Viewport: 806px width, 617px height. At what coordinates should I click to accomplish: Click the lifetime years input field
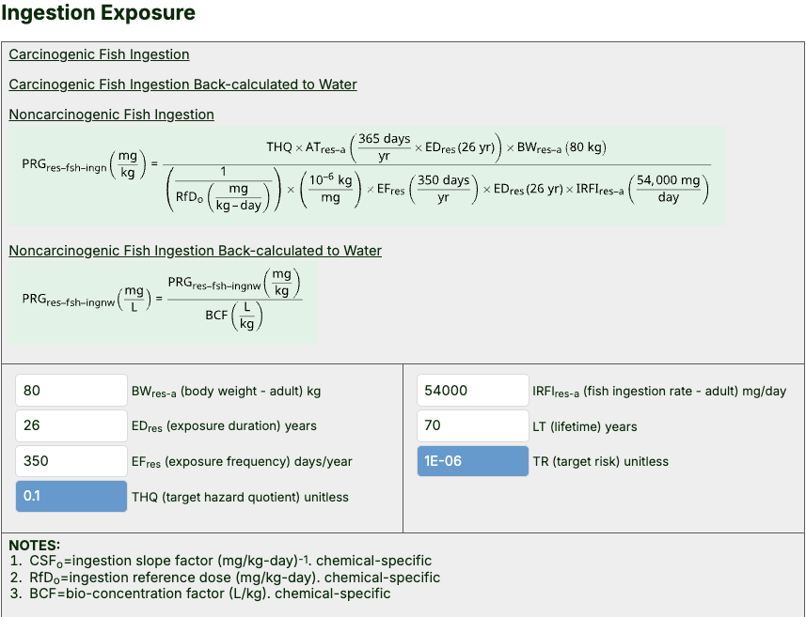click(472, 425)
